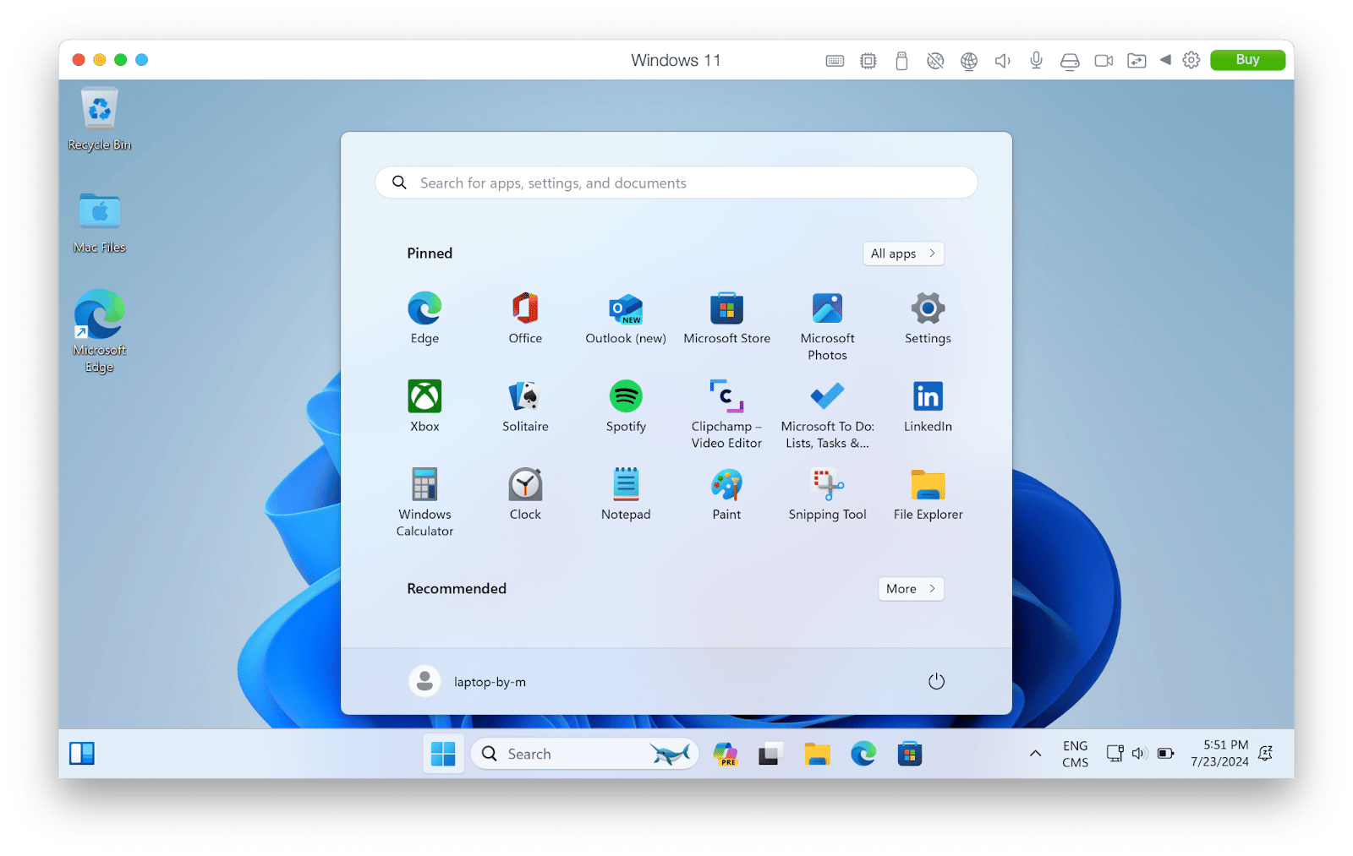The image size is (1353, 856).
Task: Click camera icon in title bar
Action: click(x=1104, y=61)
